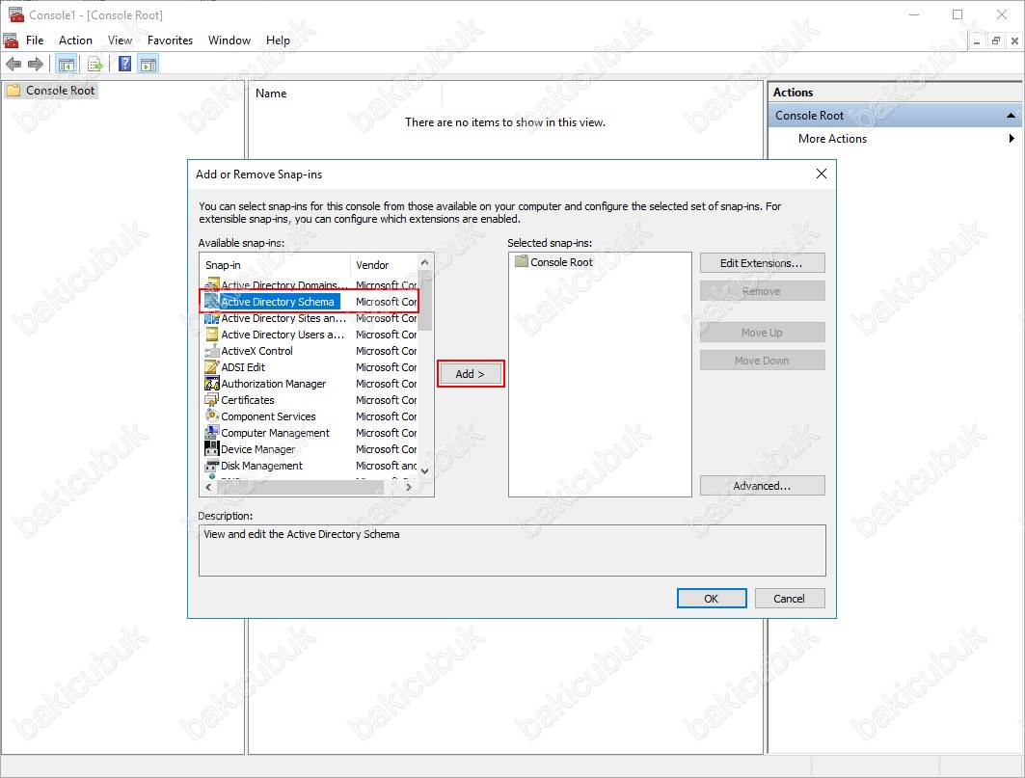The width and height of the screenshot is (1025, 778).
Task: Click the snap-ins list vertical scrollbar thumb
Action: point(425,302)
